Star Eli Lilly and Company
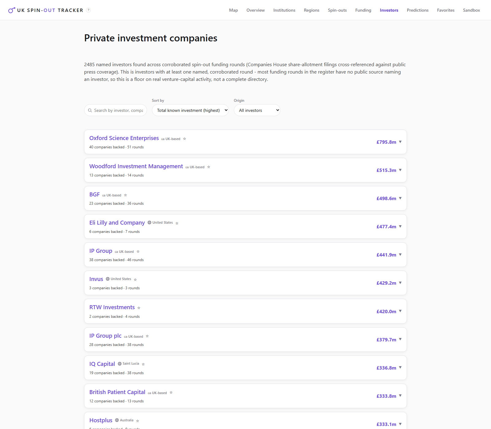Screen dimensions: 491x429 pyautogui.click(x=177, y=223)
